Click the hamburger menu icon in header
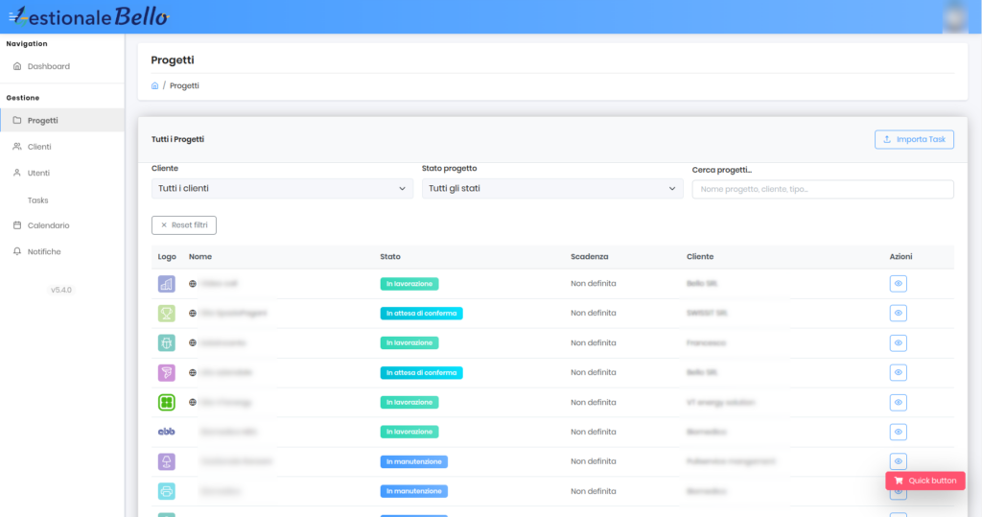Image resolution: width=982 pixels, height=517 pixels. click(x=13, y=16)
